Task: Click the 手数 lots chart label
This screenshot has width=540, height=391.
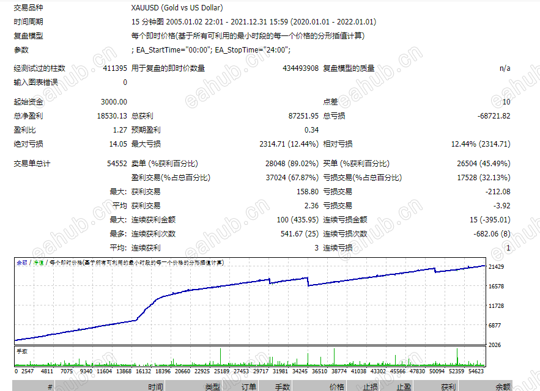Action: point(22,351)
